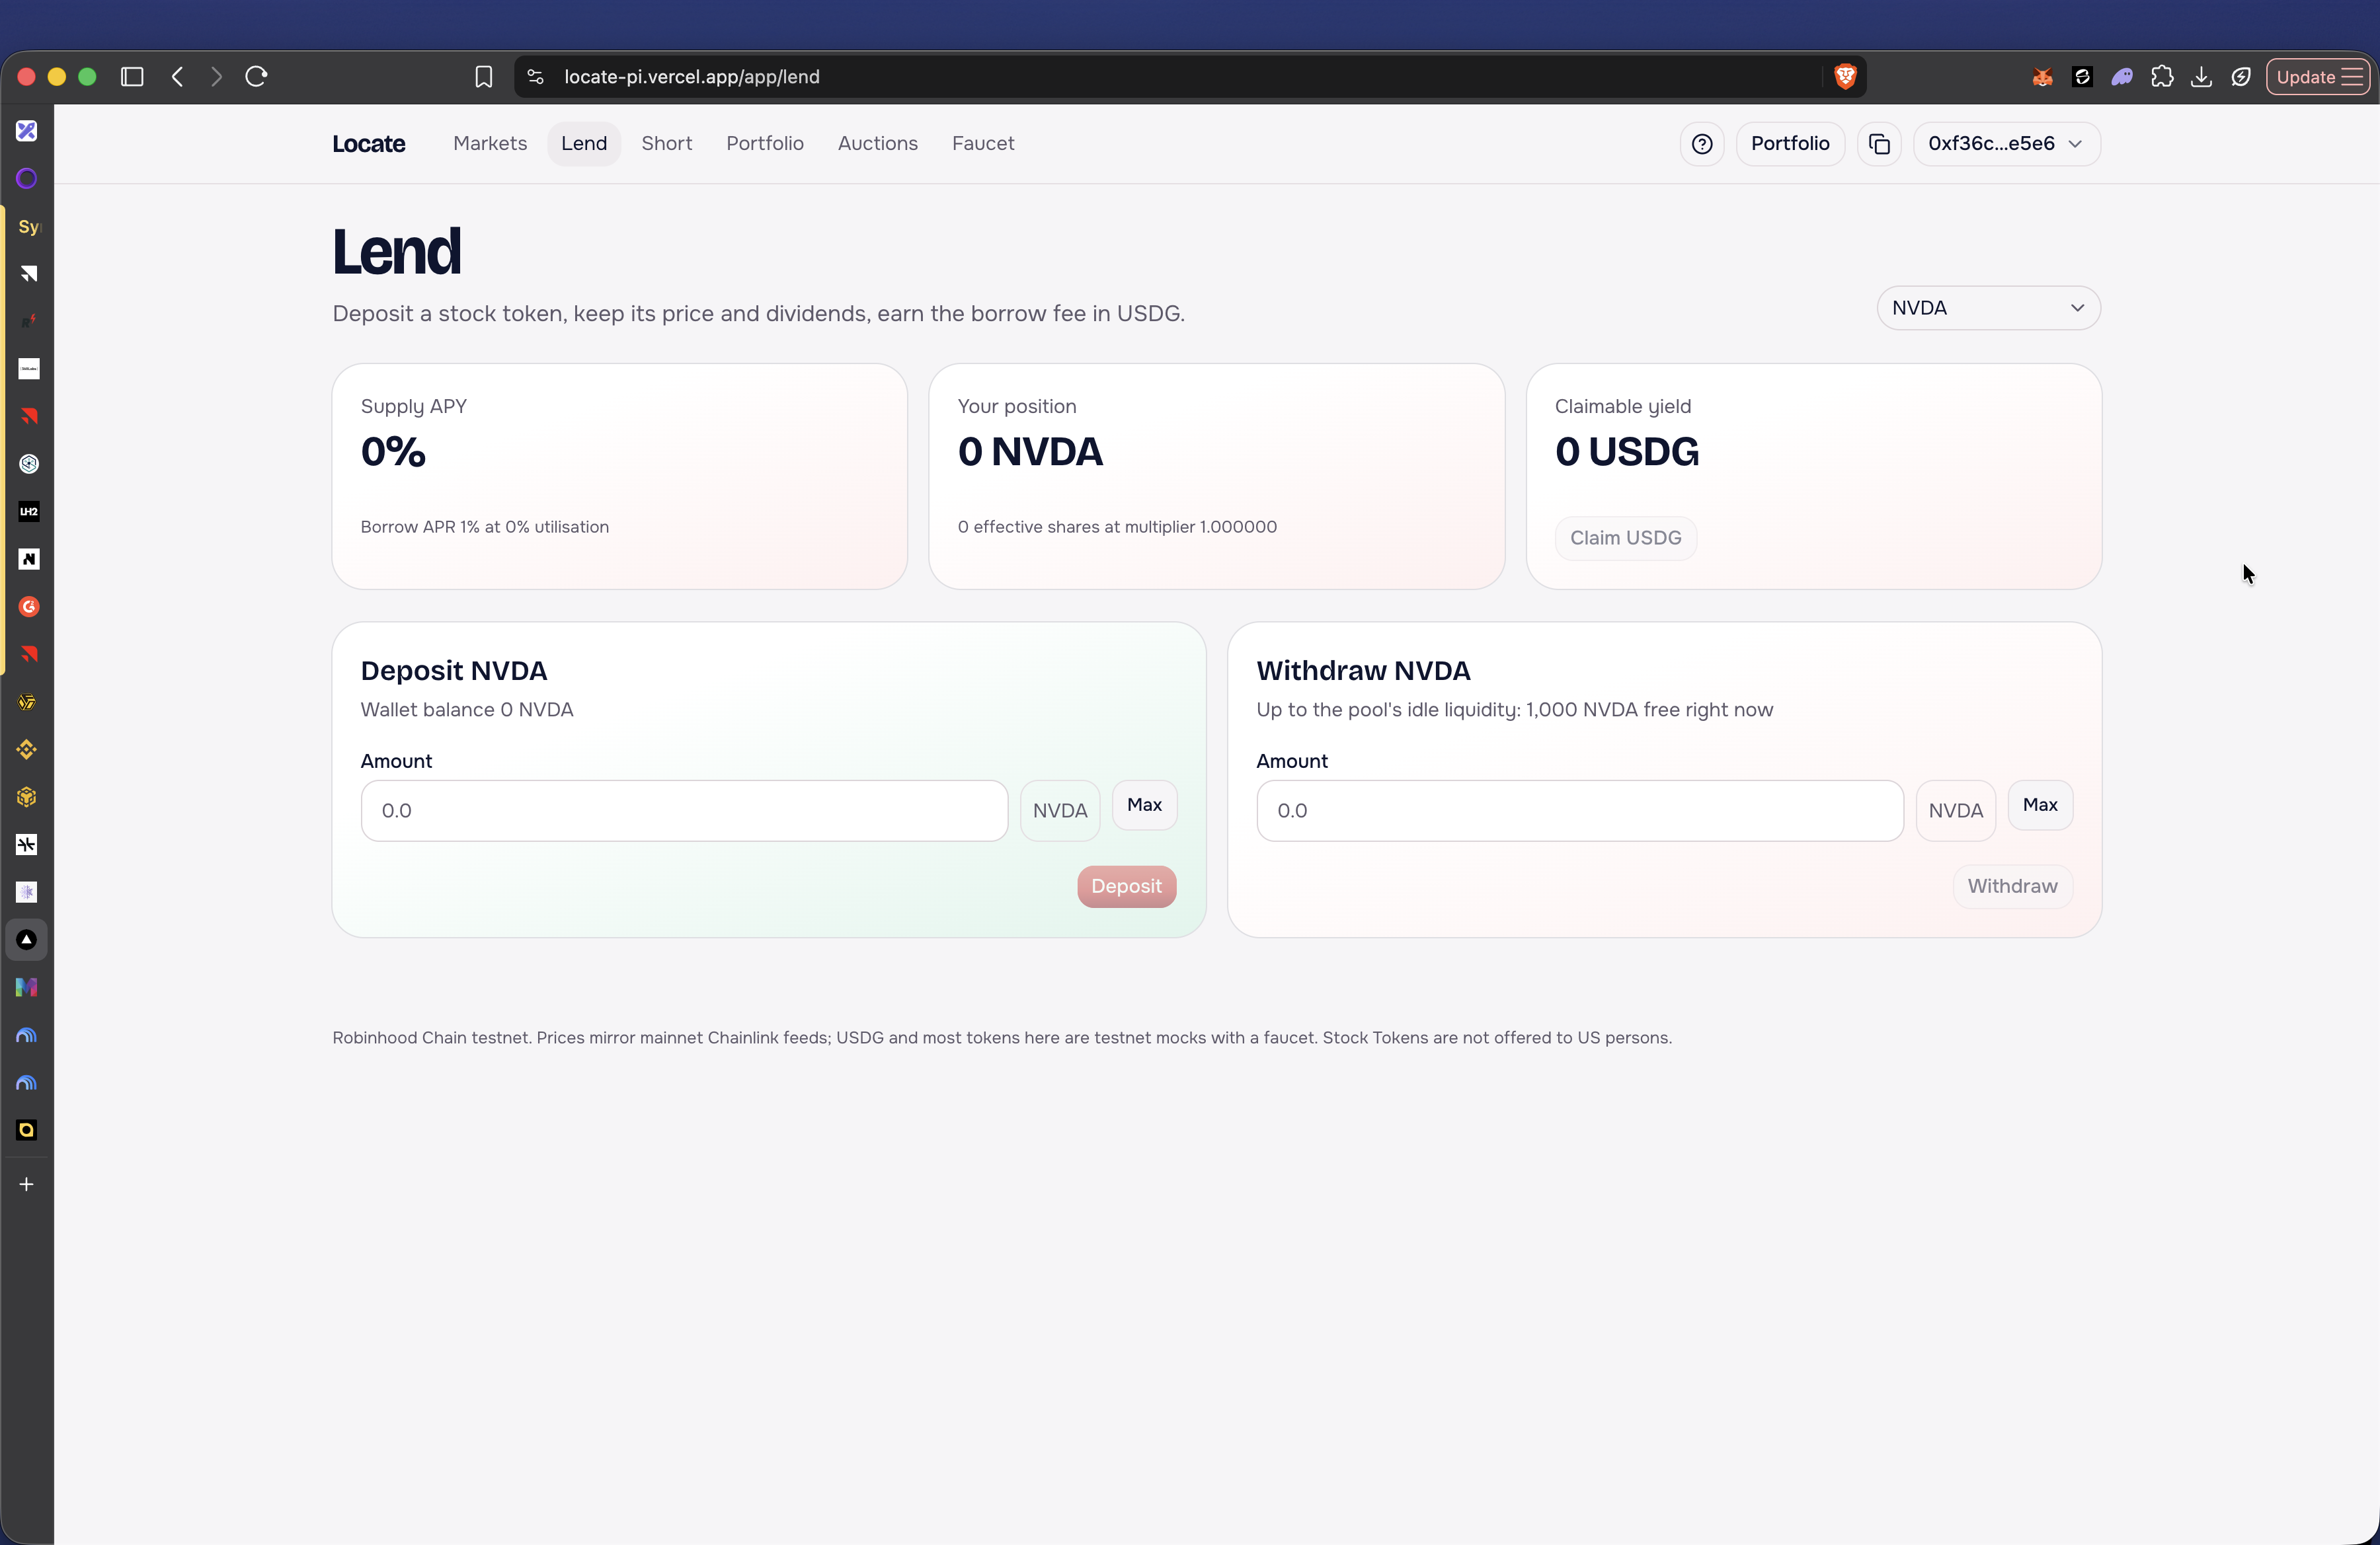Open the help question-mark icon
The image size is (2380, 1545).
pyautogui.click(x=1701, y=144)
